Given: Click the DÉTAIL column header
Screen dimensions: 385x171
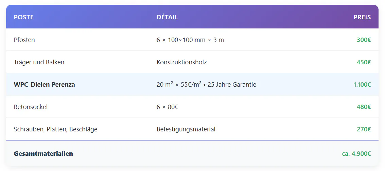Looking at the screenshot, I should (167, 17).
